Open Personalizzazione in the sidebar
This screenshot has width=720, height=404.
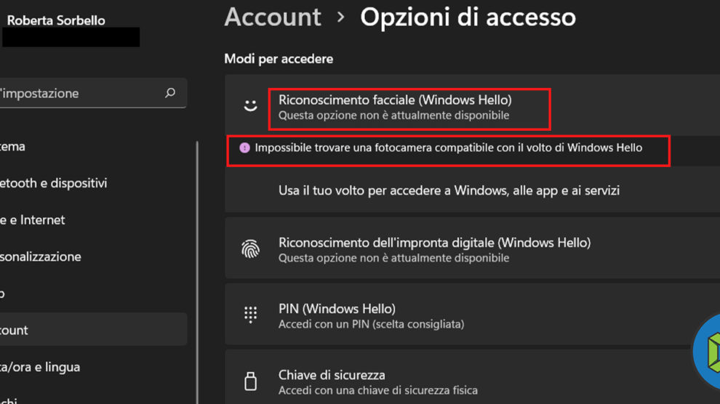[x=40, y=256]
